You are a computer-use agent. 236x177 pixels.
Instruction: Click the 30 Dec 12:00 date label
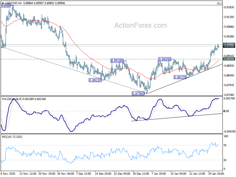click(141, 173)
